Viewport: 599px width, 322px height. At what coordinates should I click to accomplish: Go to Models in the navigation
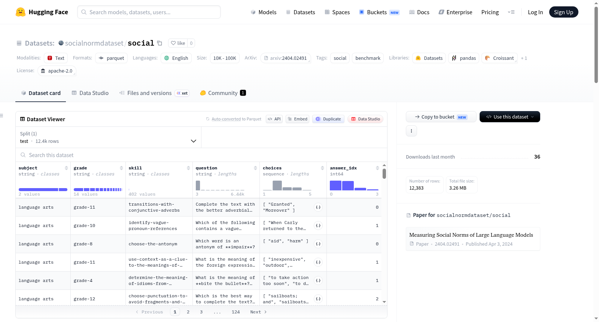(264, 12)
